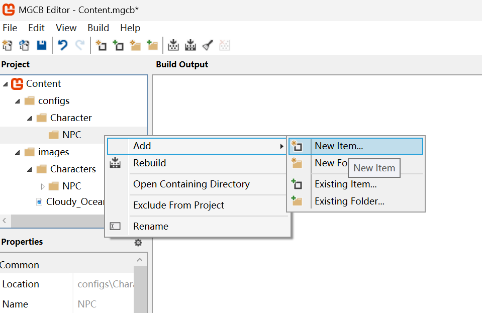This screenshot has width=482, height=313.
Task: Click the folder icon beside New Folder in the submenu
Action: (x=297, y=163)
